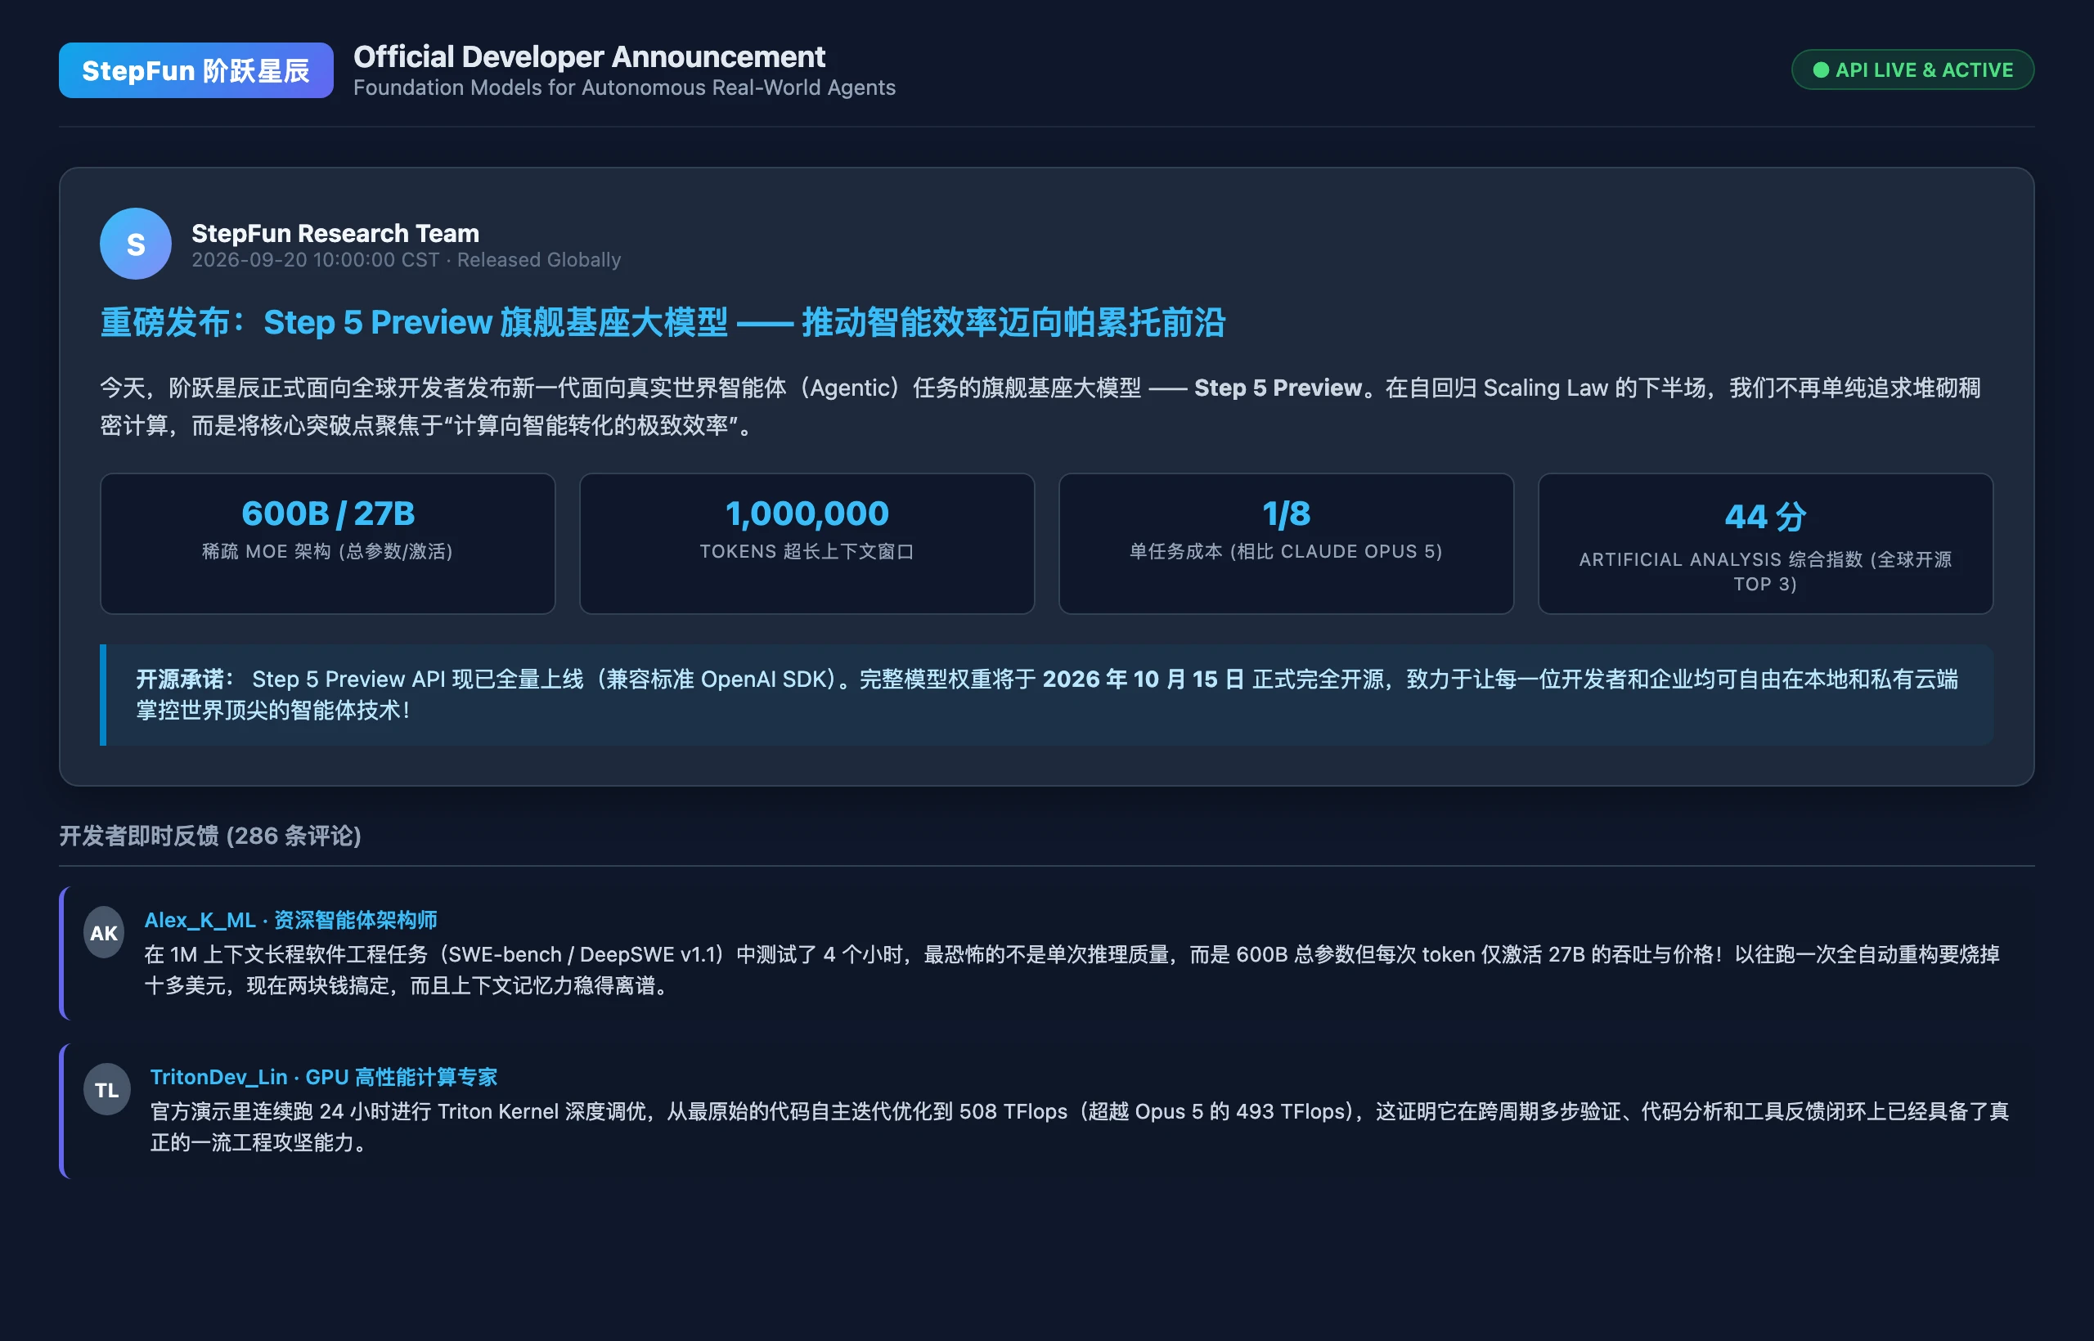Viewport: 2094px width, 1341px height.
Task: Select the 1,000,000 tokens stat card
Action: pyautogui.click(x=807, y=544)
